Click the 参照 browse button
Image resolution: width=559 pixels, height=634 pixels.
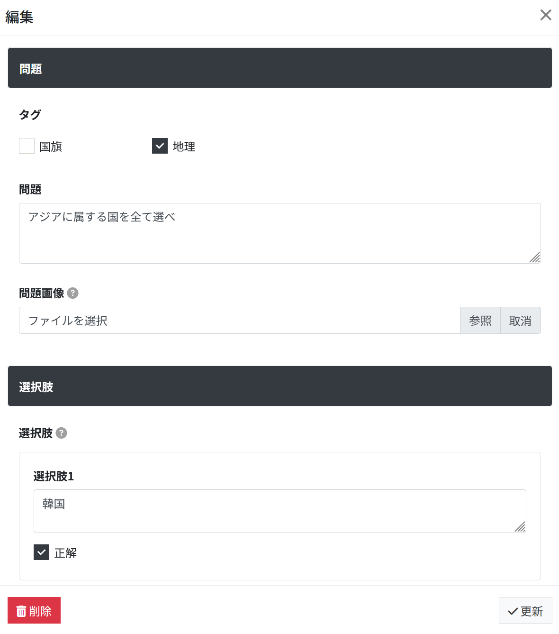480,321
